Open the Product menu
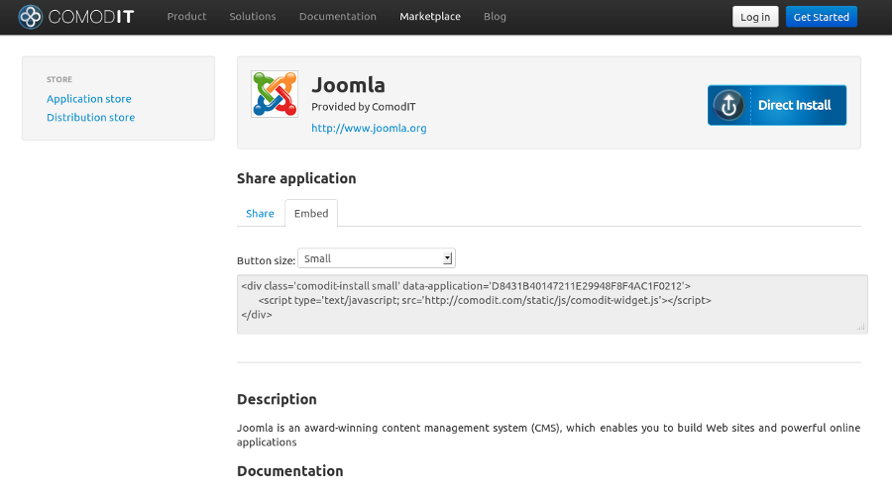 [x=186, y=17]
